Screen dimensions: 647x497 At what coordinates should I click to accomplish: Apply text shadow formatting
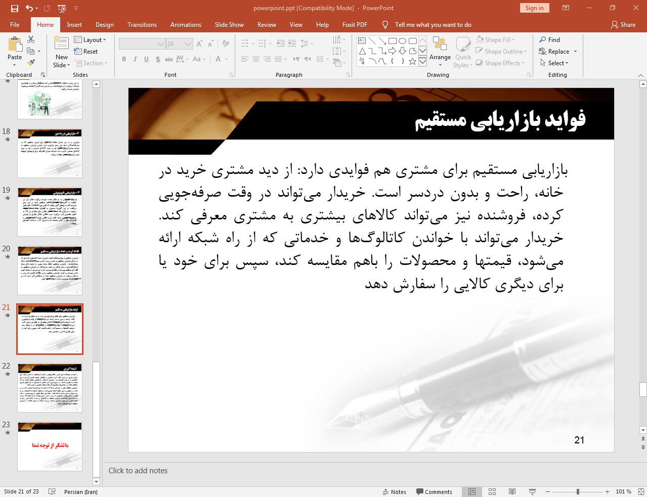[x=158, y=59]
